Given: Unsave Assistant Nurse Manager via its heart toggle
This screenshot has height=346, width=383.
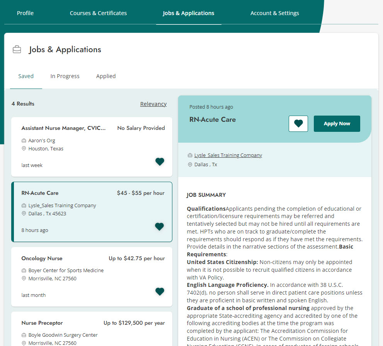Looking at the screenshot, I should [160, 162].
